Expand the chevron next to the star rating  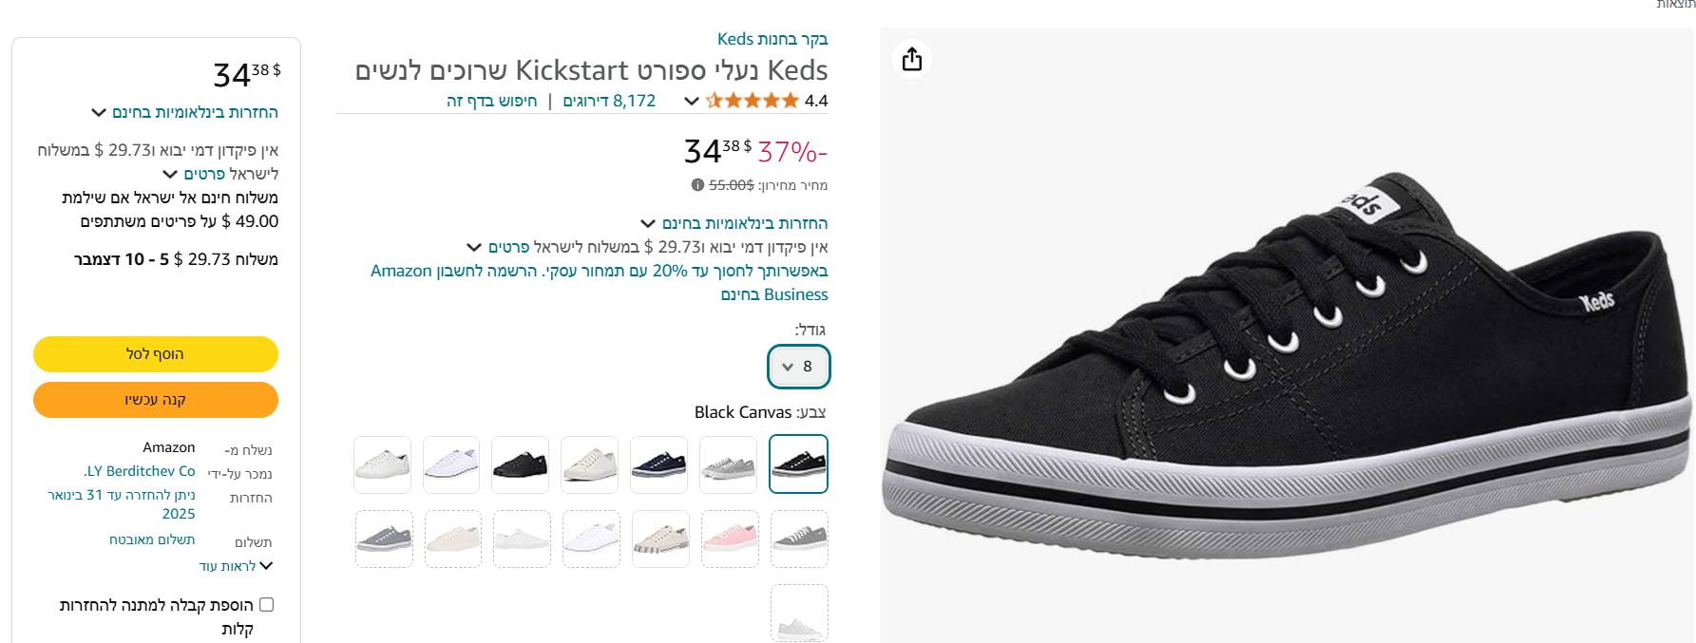pyautogui.click(x=692, y=101)
